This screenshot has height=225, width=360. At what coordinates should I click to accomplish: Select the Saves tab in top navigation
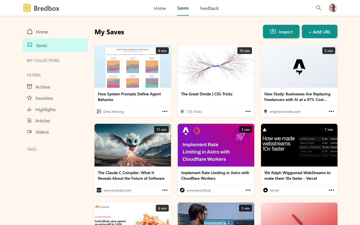tap(183, 8)
